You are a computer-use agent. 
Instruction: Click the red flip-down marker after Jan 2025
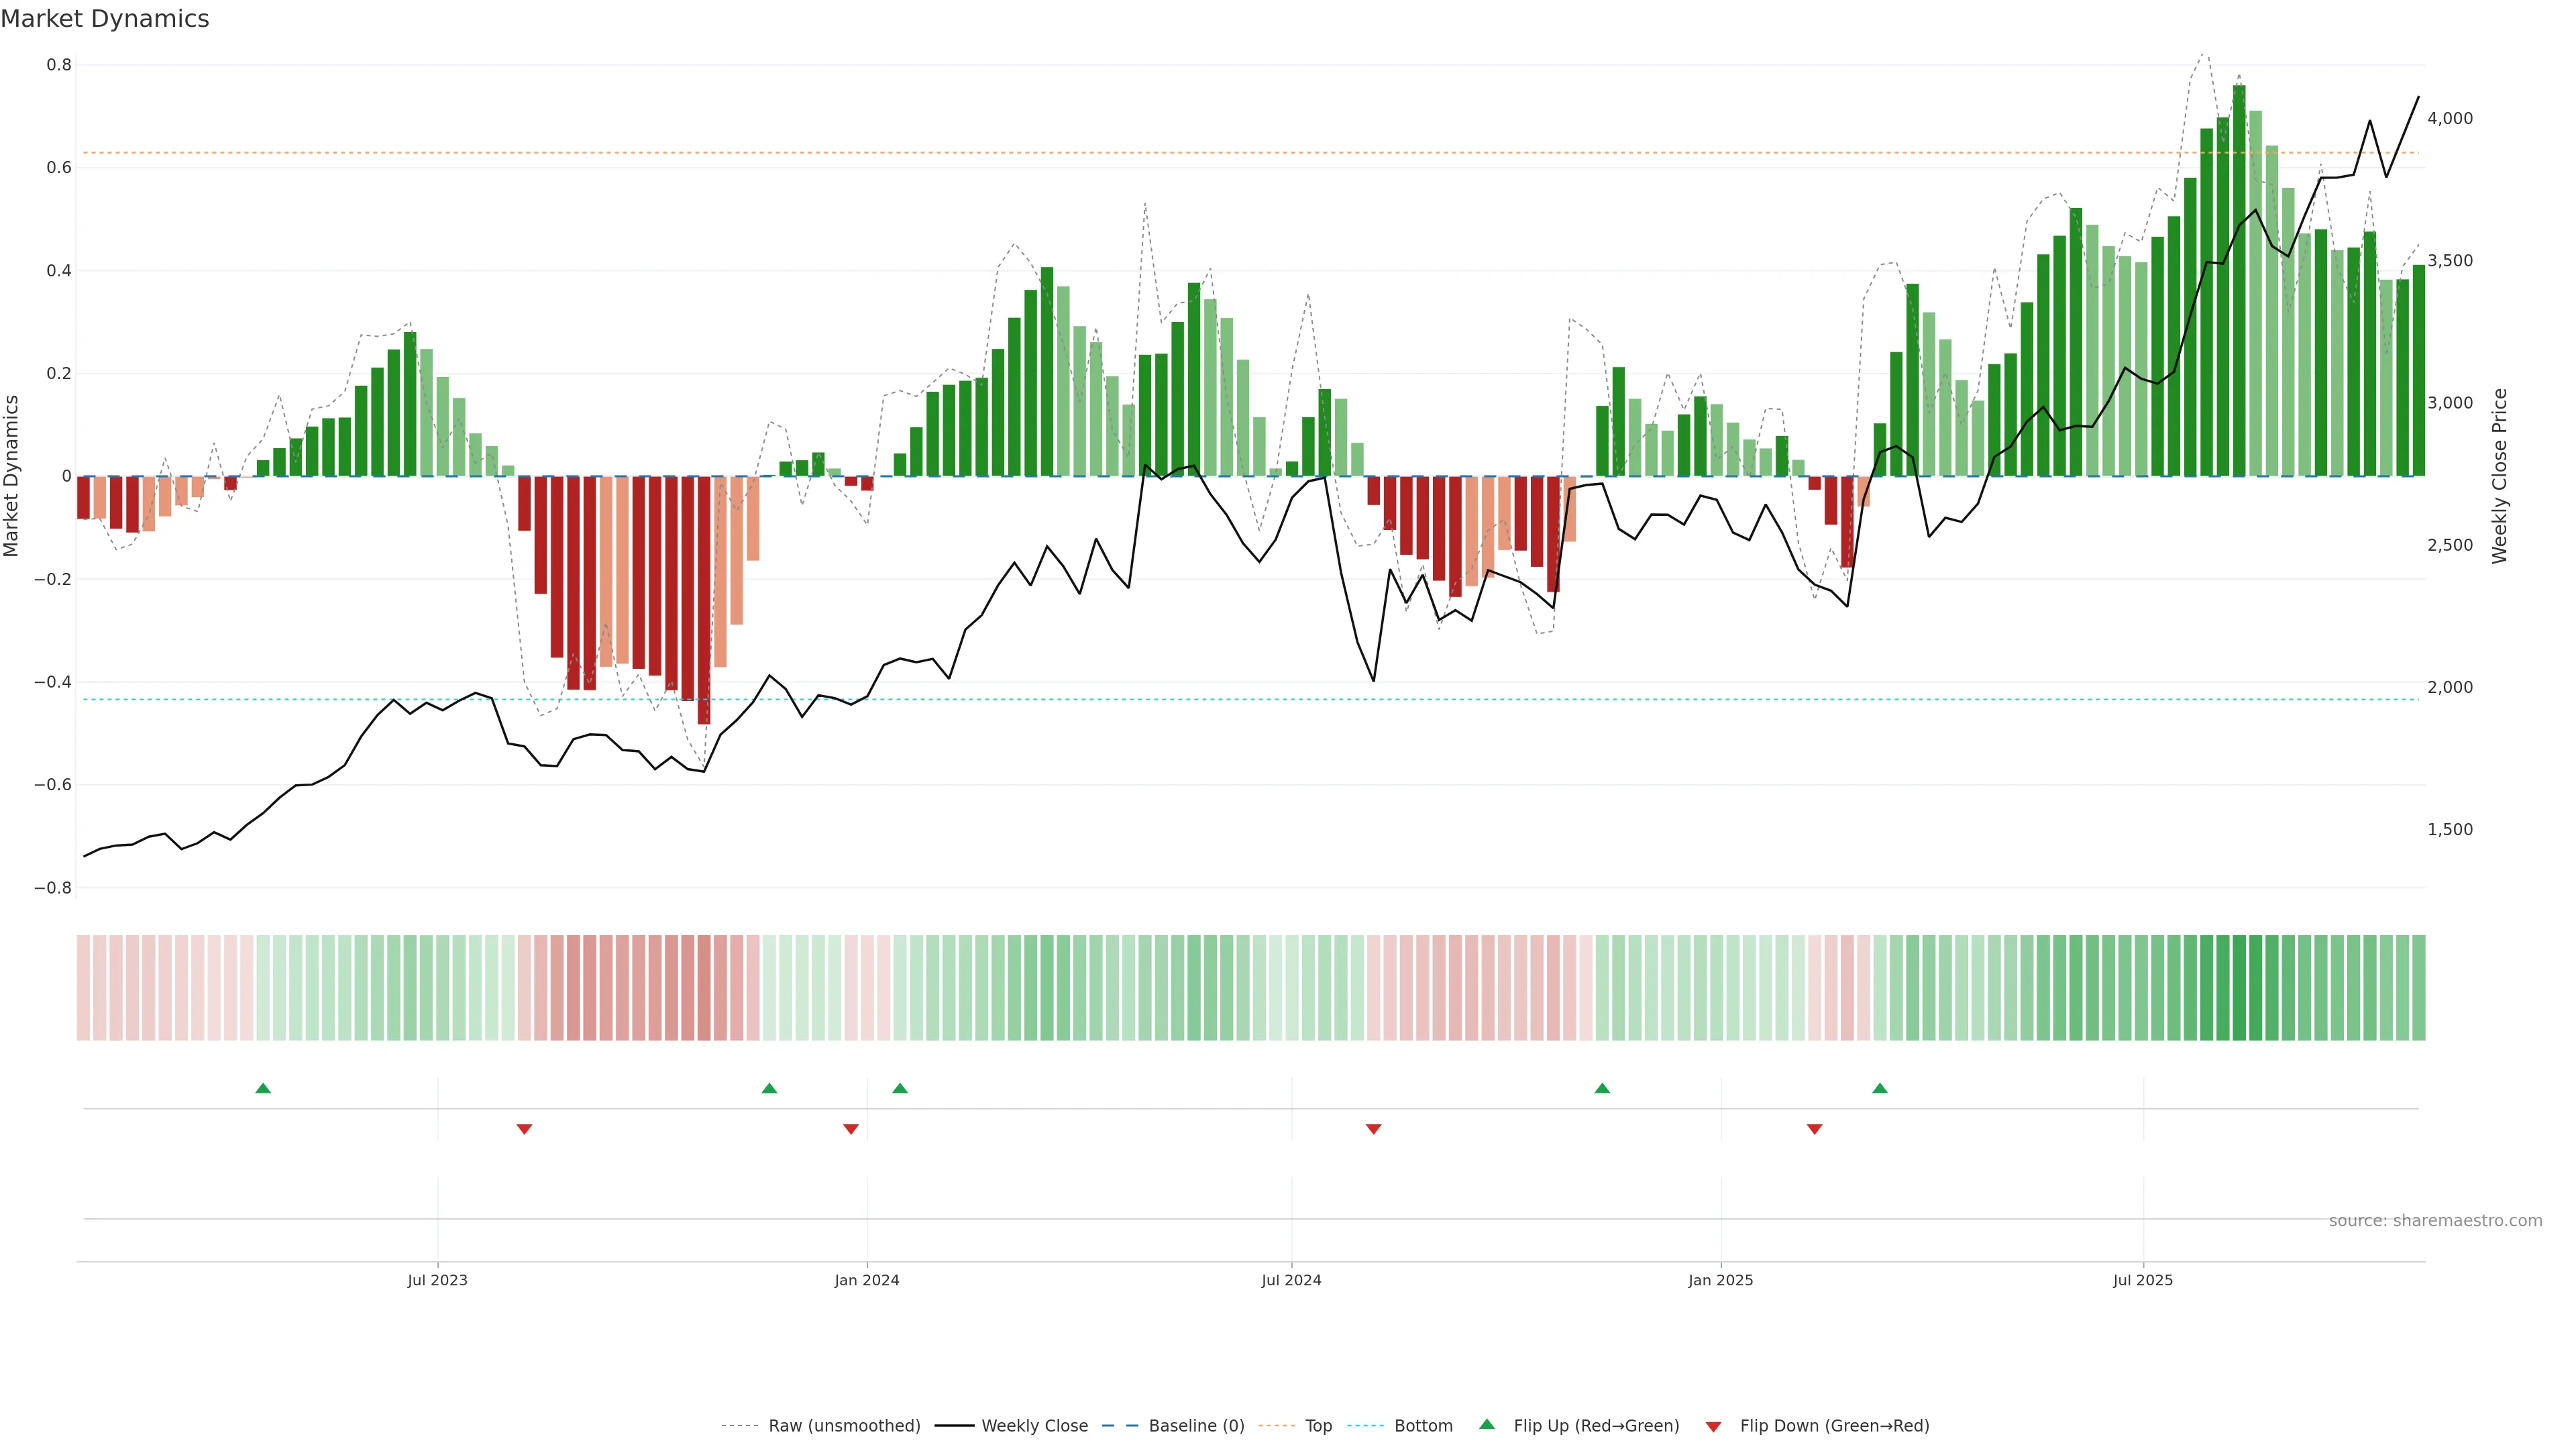click(x=1814, y=1129)
